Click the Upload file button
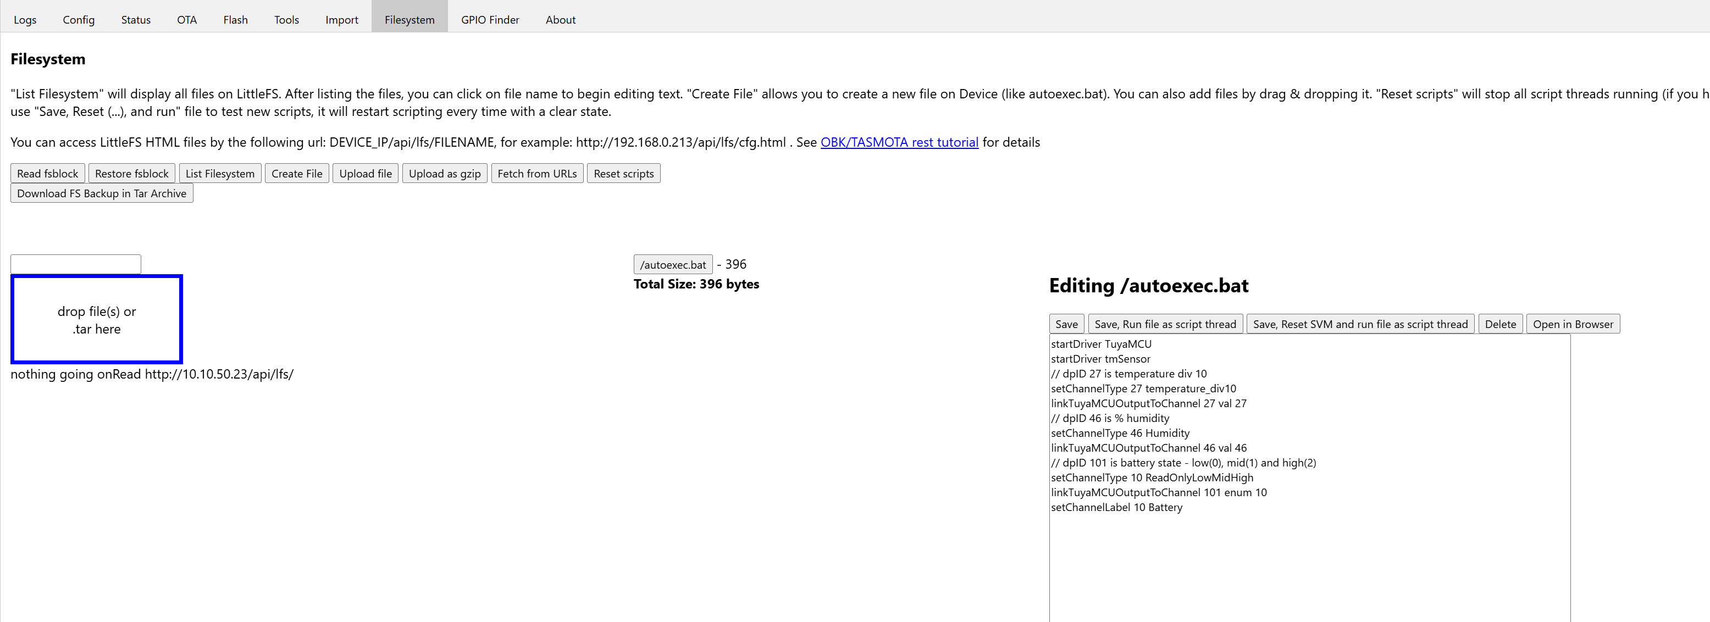This screenshot has height=622, width=1710. click(x=365, y=173)
